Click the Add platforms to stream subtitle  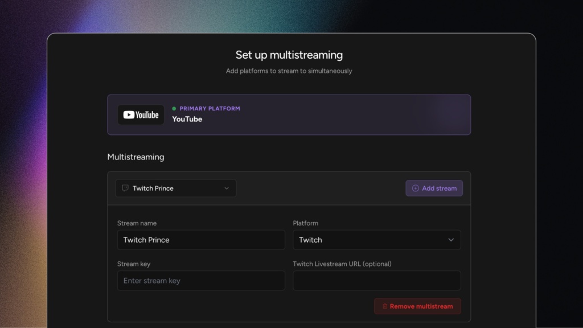tap(289, 71)
